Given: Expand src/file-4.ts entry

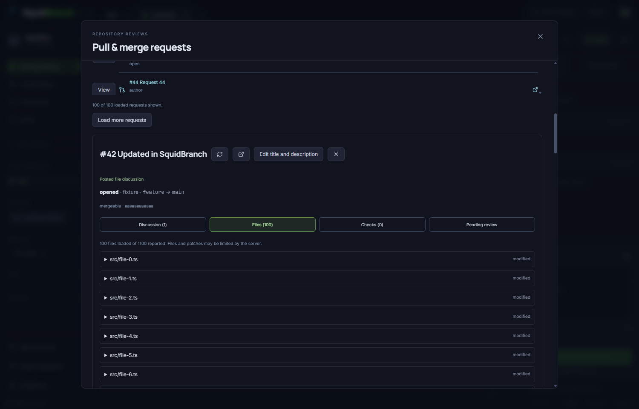Looking at the screenshot, I should click(317, 336).
